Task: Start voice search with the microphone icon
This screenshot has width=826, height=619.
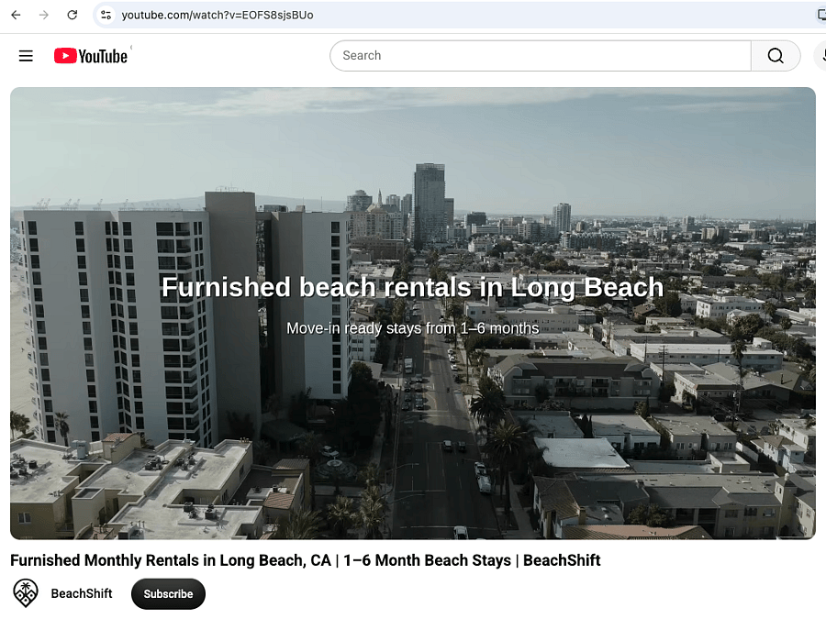Action: 821,55
